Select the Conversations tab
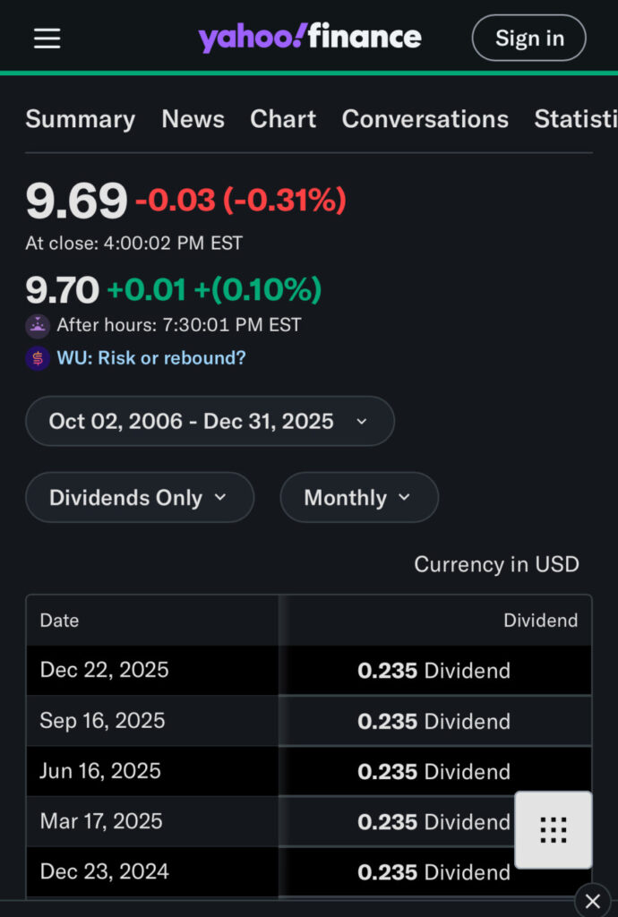 [x=425, y=119]
